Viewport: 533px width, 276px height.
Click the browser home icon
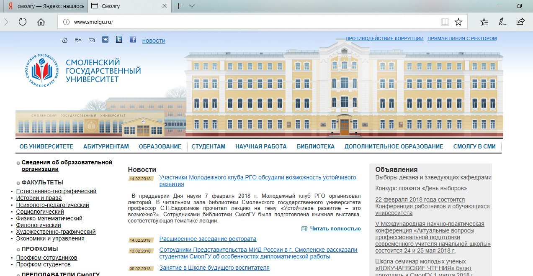tap(41, 22)
